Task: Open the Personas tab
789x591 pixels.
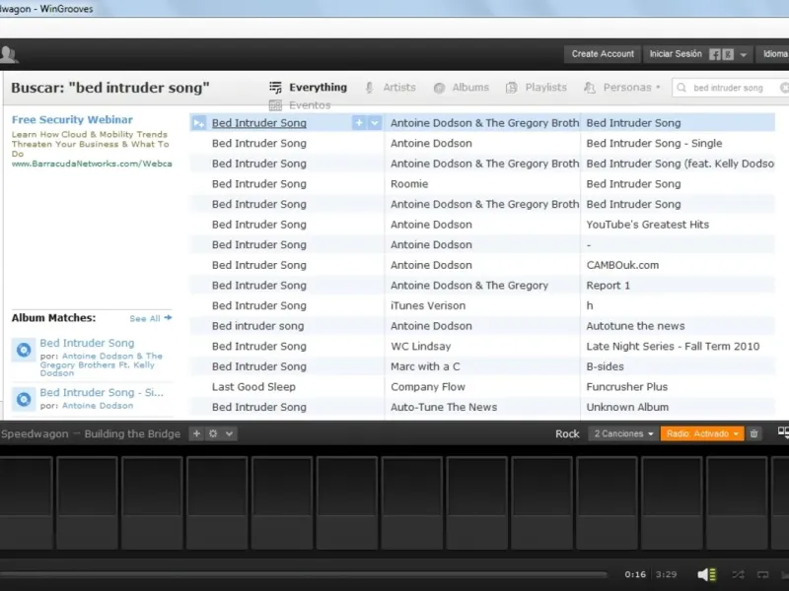Action: coord(621,88)
